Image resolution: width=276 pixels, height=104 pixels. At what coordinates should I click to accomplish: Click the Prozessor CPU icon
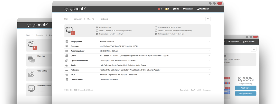click(x=67, y=46)
